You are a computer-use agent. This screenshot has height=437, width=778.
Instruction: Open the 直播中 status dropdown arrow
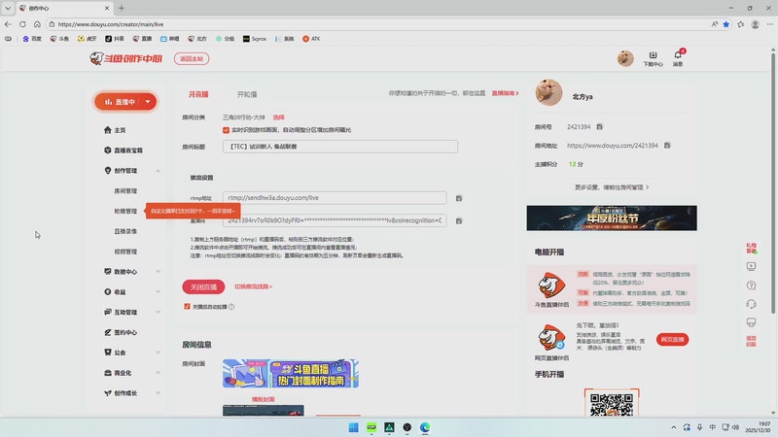(148, 102)
